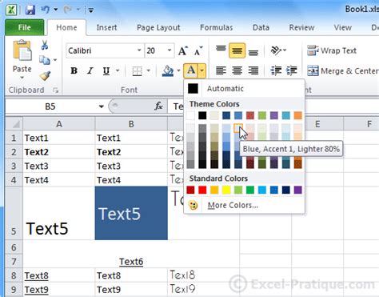Viewport: 379px width, 297px height.
Task: Click the Decrease Font Size icon
Action: [x=198, y=50]
